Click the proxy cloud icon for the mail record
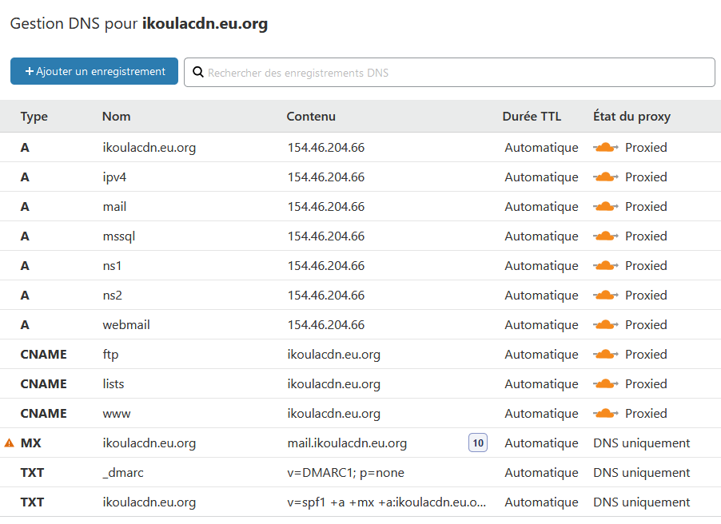721x524 pixels. coord(606,206)
